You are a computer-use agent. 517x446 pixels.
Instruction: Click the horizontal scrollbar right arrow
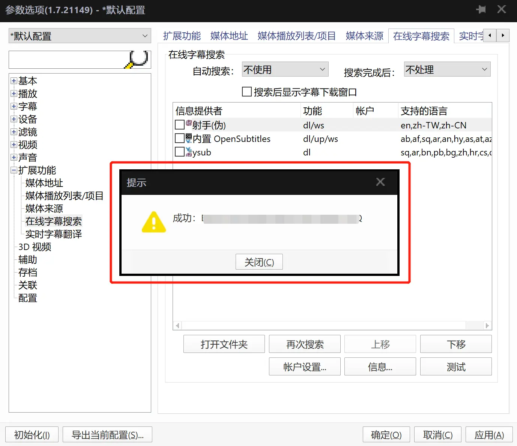click(487, 325)
